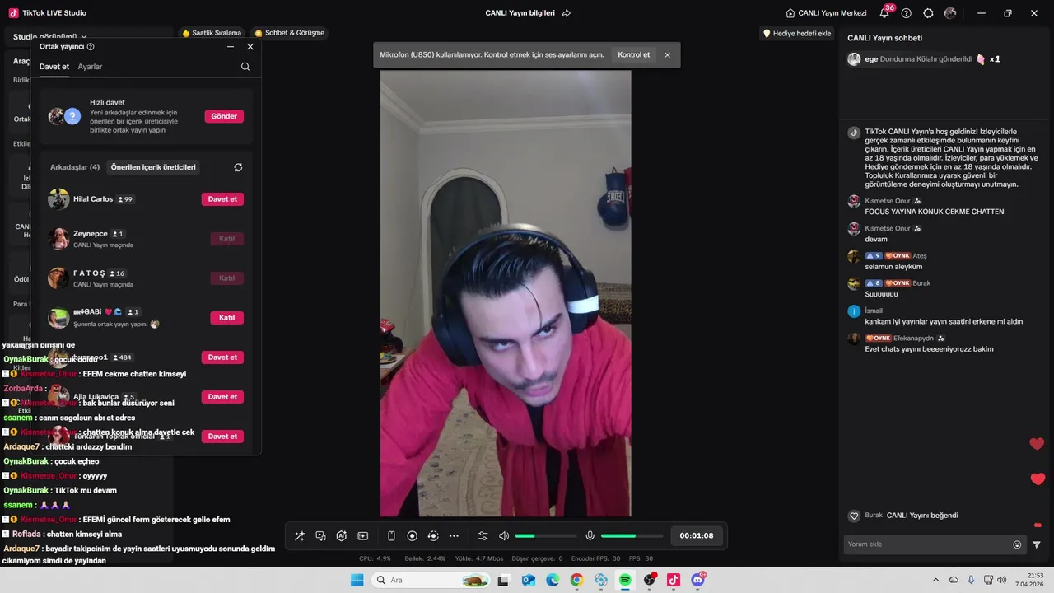1054x593 pixels.
Task: Switch to the Davet et tab
Action: pyautogui.click(x=54, y=67)
